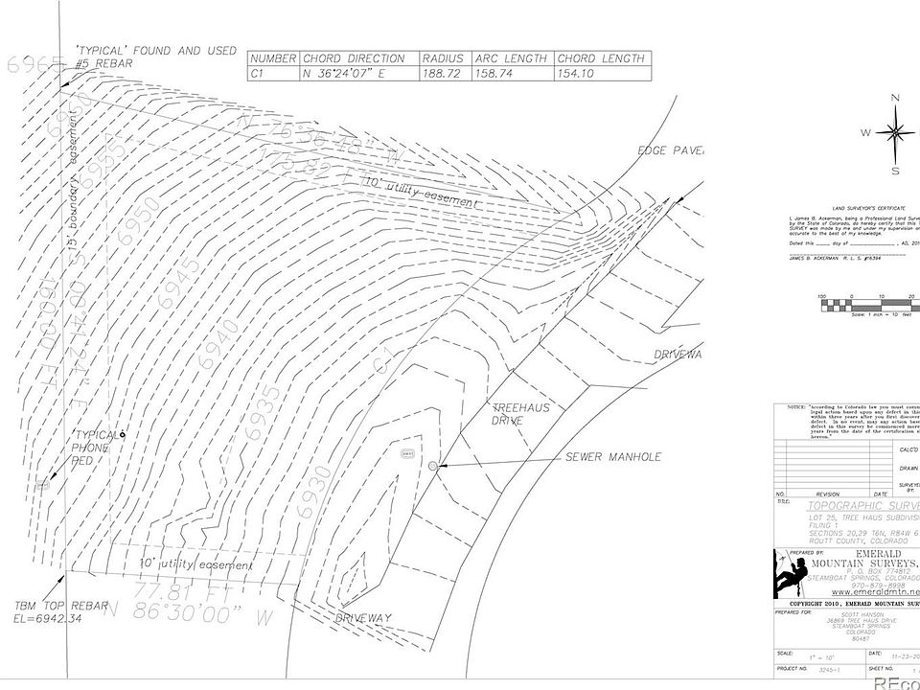
Task: Click the 6950 contour elevation label
Action: 139,221
